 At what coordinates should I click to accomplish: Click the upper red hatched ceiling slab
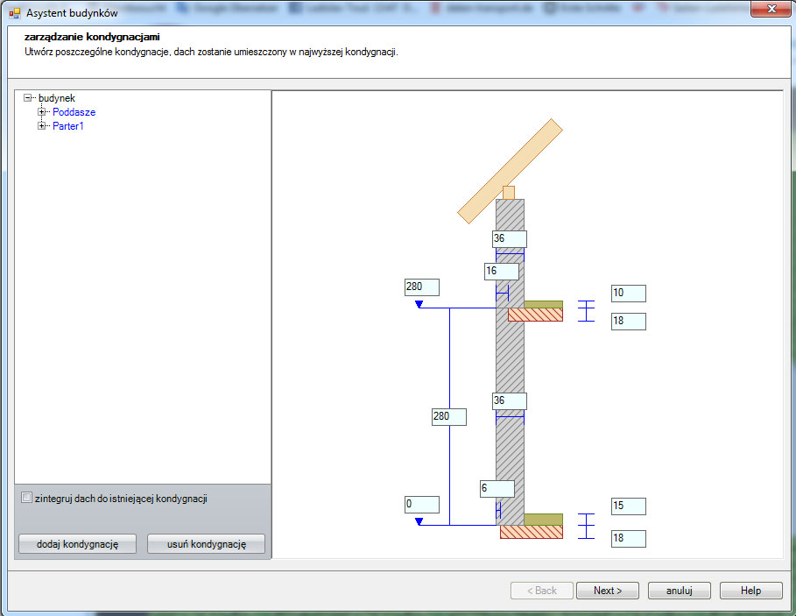tap(535, 315)
